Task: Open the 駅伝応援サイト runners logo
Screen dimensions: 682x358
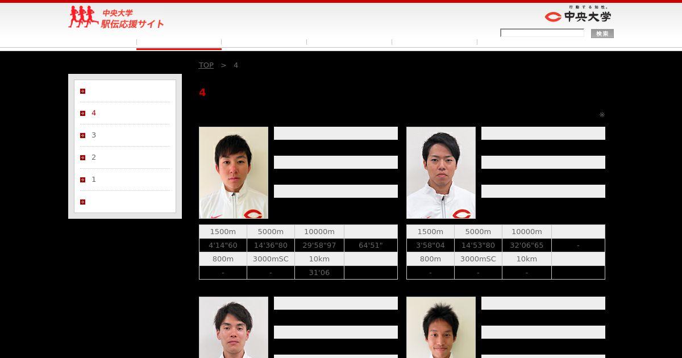Action: tap(116, 17)
